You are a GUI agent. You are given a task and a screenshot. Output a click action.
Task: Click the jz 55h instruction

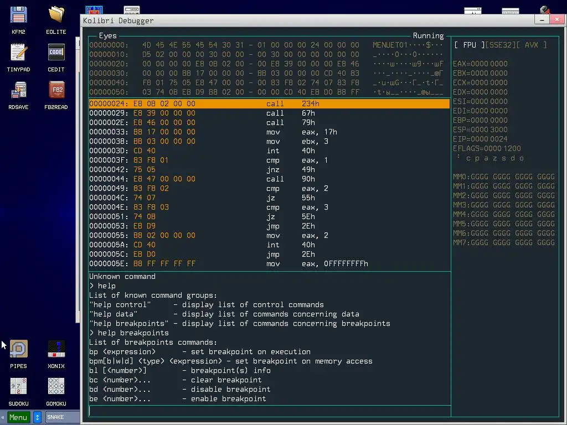pyautogui.click(x=269, y=198)
